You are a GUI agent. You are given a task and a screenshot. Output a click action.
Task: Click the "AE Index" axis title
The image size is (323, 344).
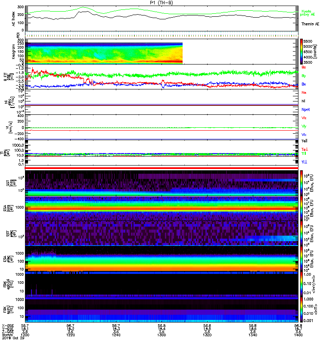click(14, 19)
